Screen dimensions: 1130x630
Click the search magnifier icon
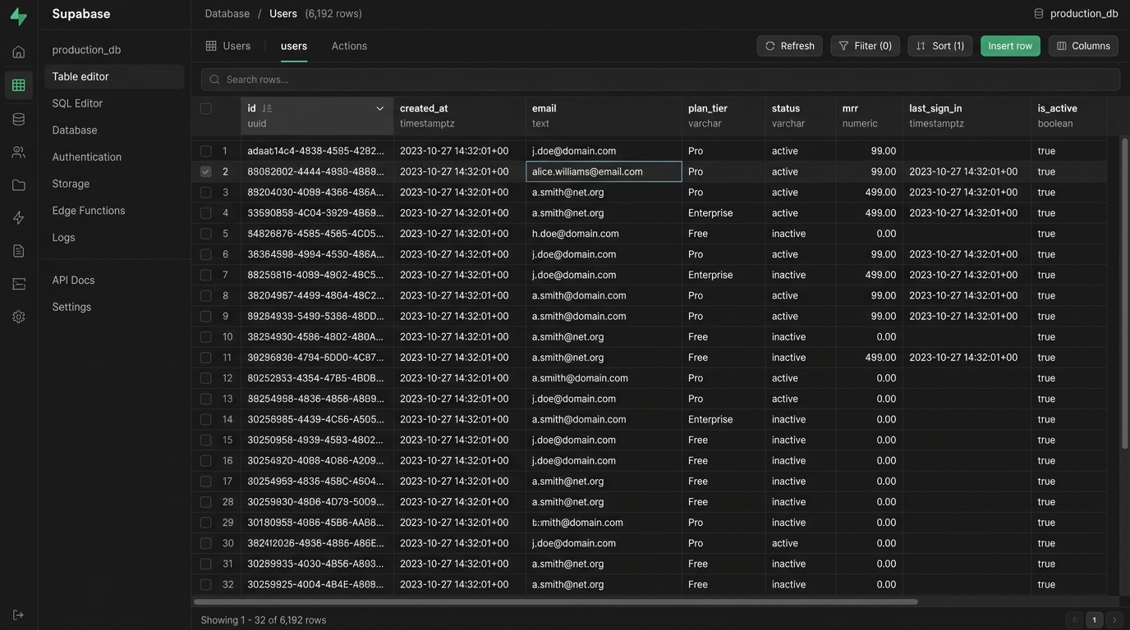coord(214,80)
